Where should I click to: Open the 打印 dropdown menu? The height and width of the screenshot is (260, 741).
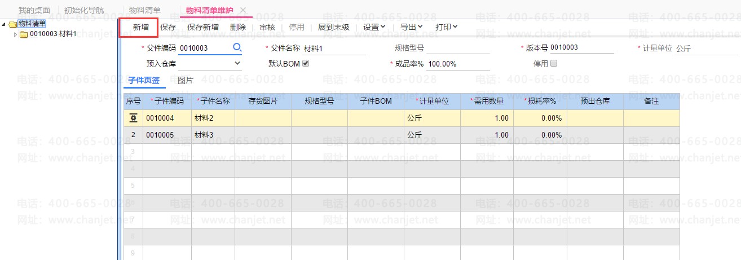tap(446, 27)
